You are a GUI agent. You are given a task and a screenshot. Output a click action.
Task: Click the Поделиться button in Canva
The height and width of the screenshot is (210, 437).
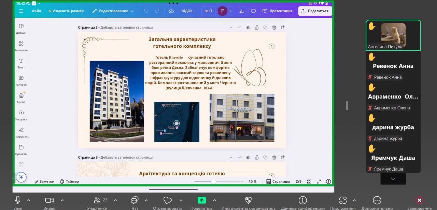coord(315,11)
